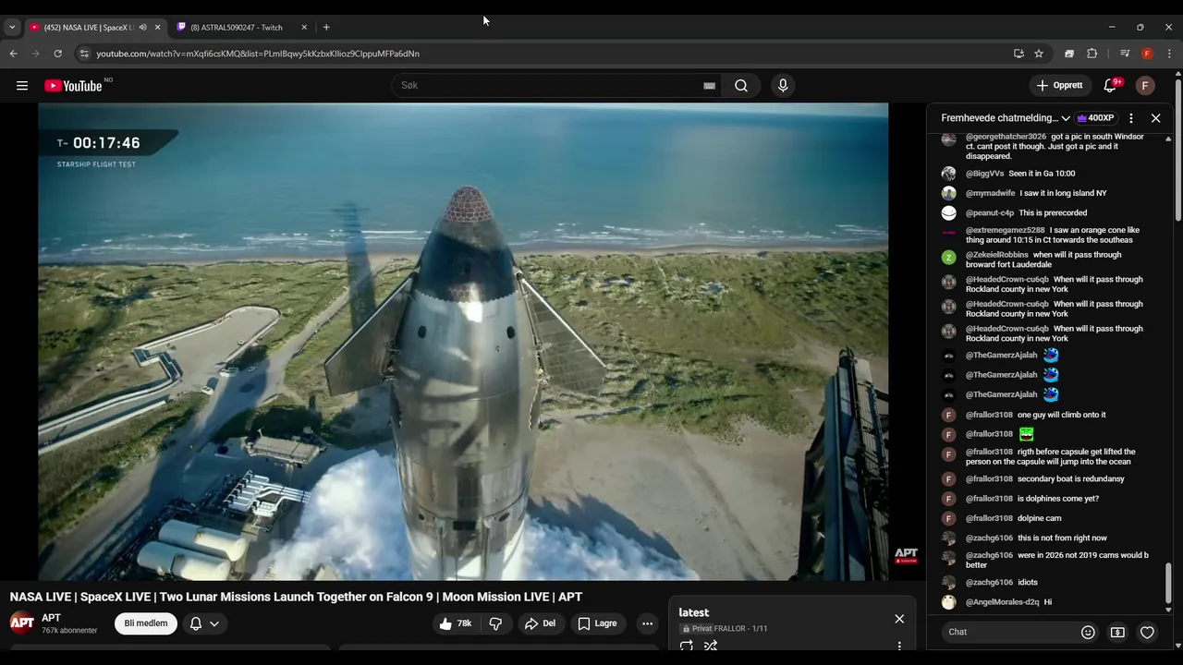Save the video with Lagre button
This screenshot has height=665, width=1183.
(597, 623)
